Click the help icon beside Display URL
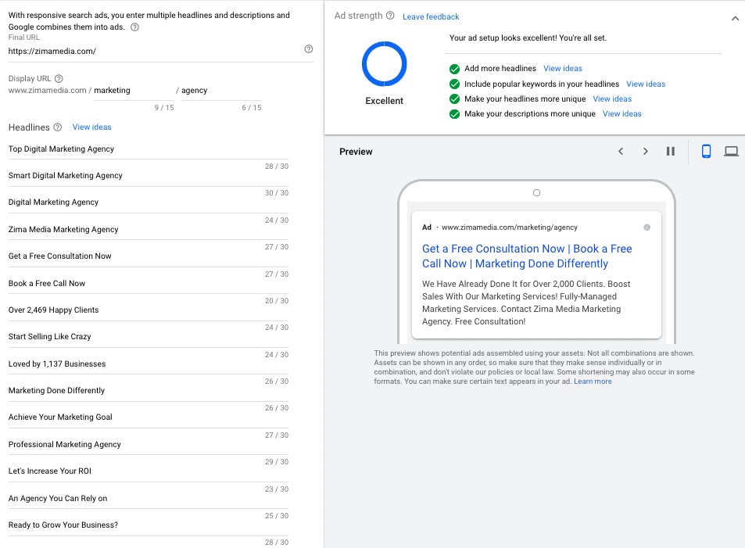745x548 pixels. pos(59,78)
